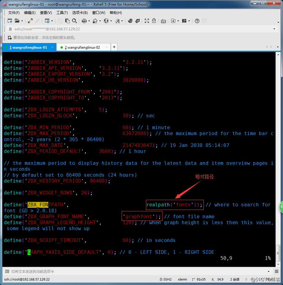Launch the Xagent icon next to Xftp
The image size is (283, 285).
(x=138, y=21)
